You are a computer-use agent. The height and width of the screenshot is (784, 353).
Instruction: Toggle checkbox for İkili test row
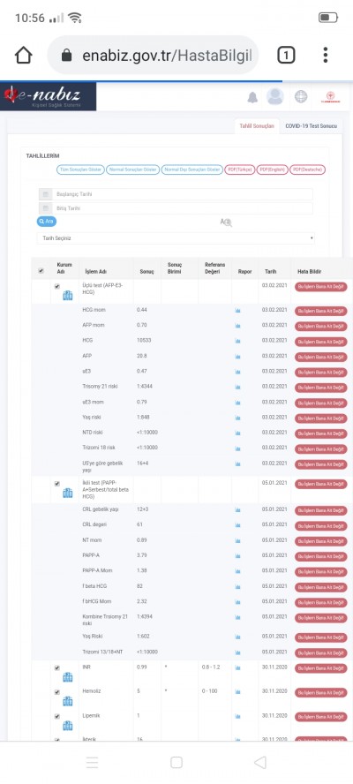tap(57, 484)
